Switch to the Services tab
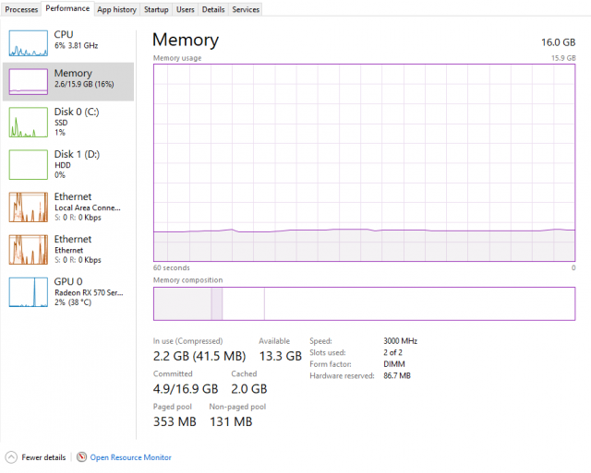 pos(246,9)
